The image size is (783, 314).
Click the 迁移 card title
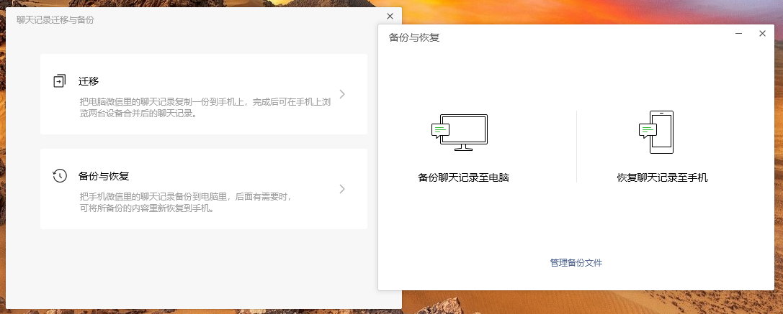point(89,81)
